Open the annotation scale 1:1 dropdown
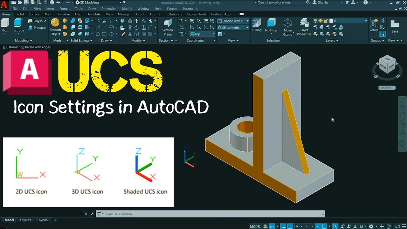Viewport: 407px width, 229px height. (x=362, y=226)
